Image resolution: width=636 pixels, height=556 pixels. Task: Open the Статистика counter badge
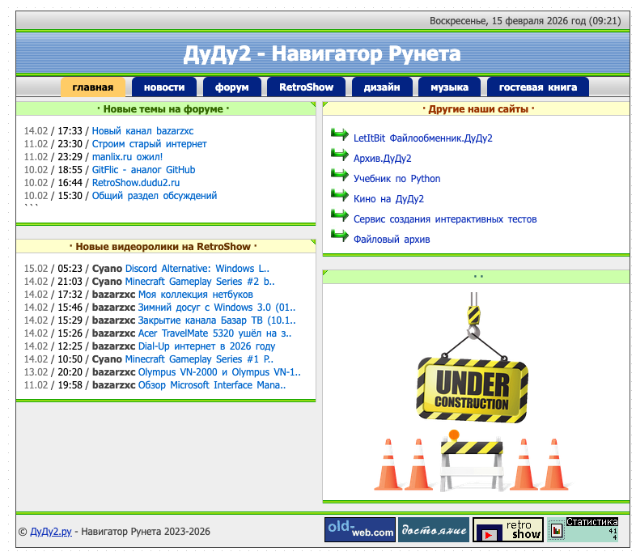coord(583,530)
